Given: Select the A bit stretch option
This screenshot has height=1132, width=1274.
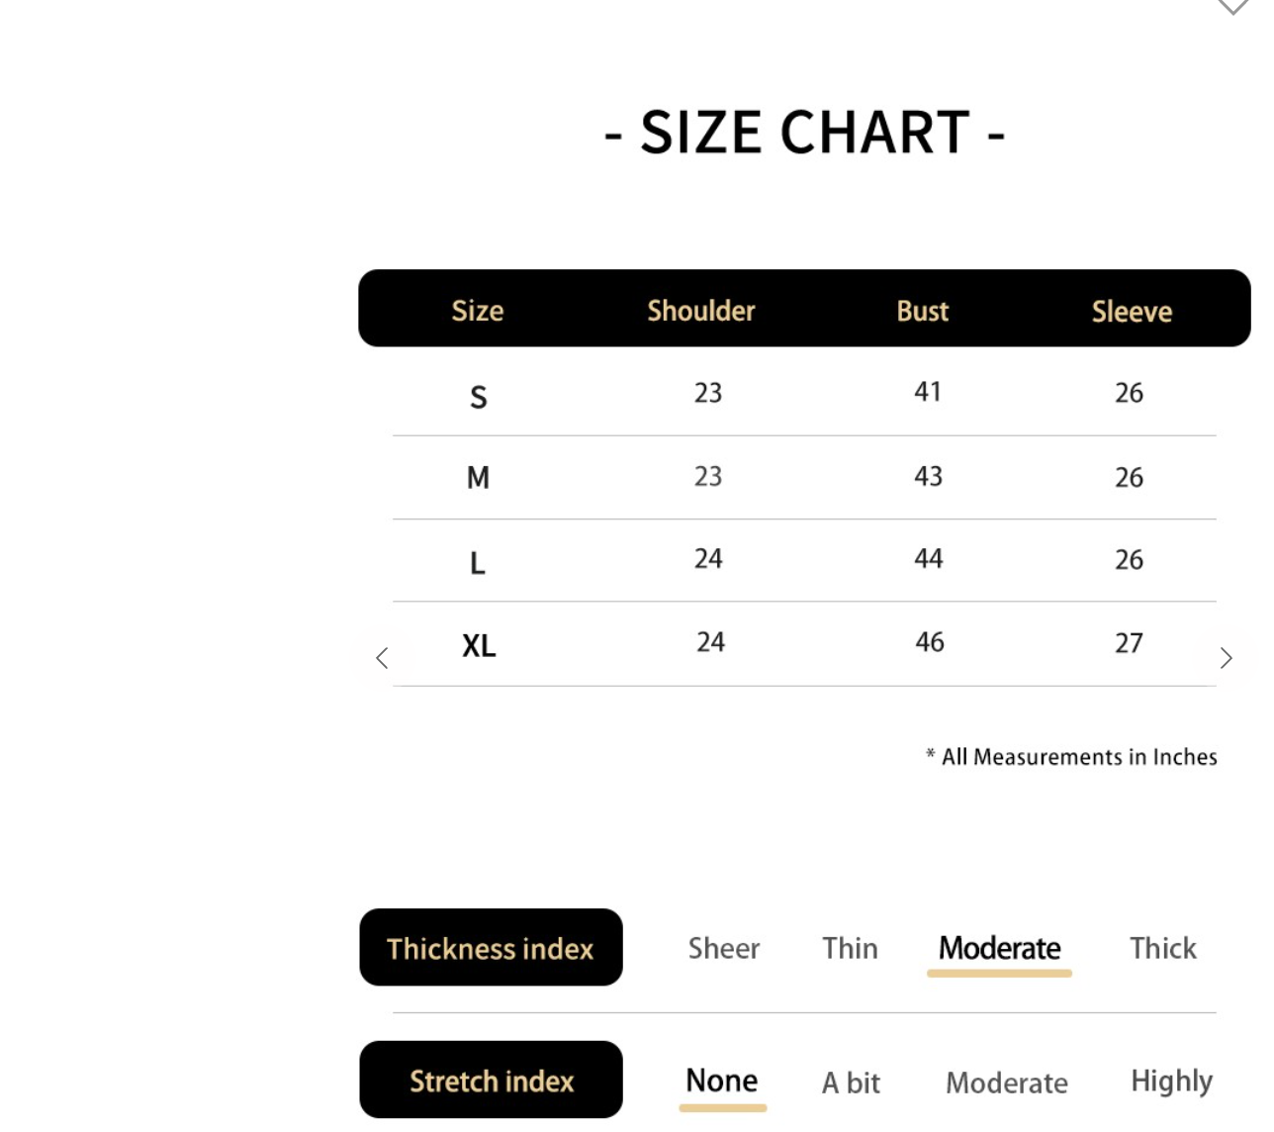Looking at the screenshot, I should tap(851, 1083).
